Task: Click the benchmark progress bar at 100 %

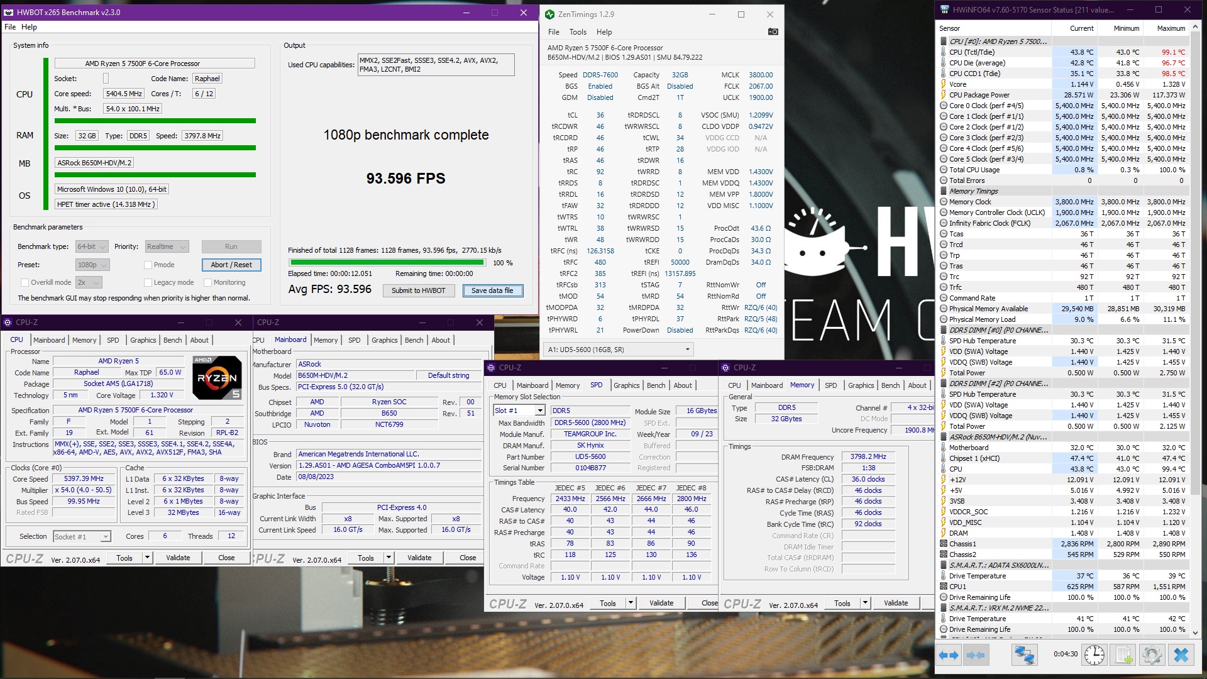Action: (387, 262)
